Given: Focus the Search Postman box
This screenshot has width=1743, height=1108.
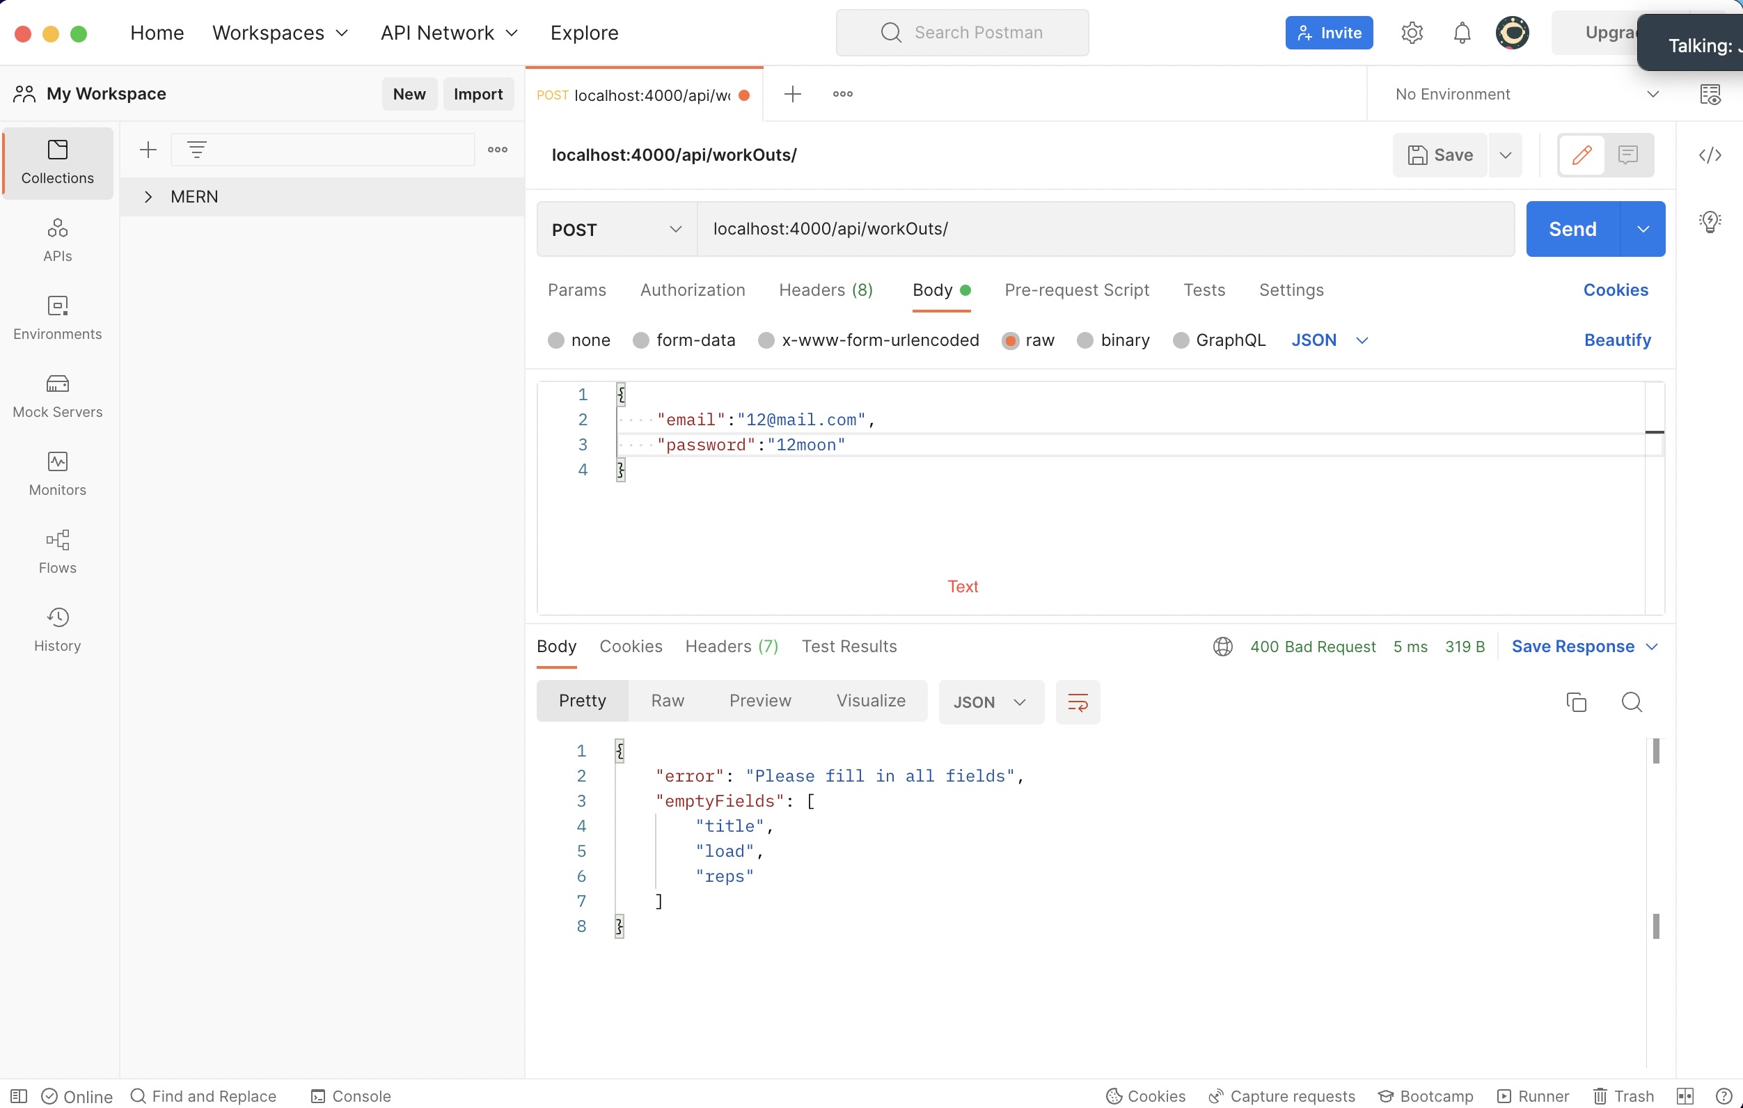Looking at the screenshot, I should [x=961, y=33].
